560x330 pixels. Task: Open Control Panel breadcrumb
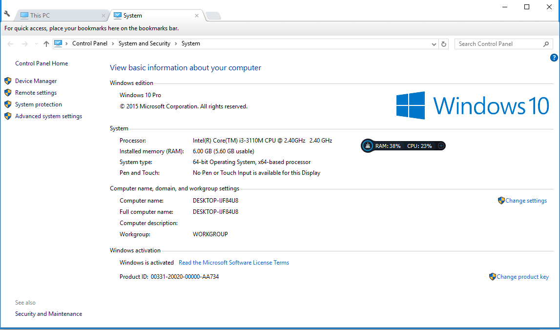coord(90,43)
